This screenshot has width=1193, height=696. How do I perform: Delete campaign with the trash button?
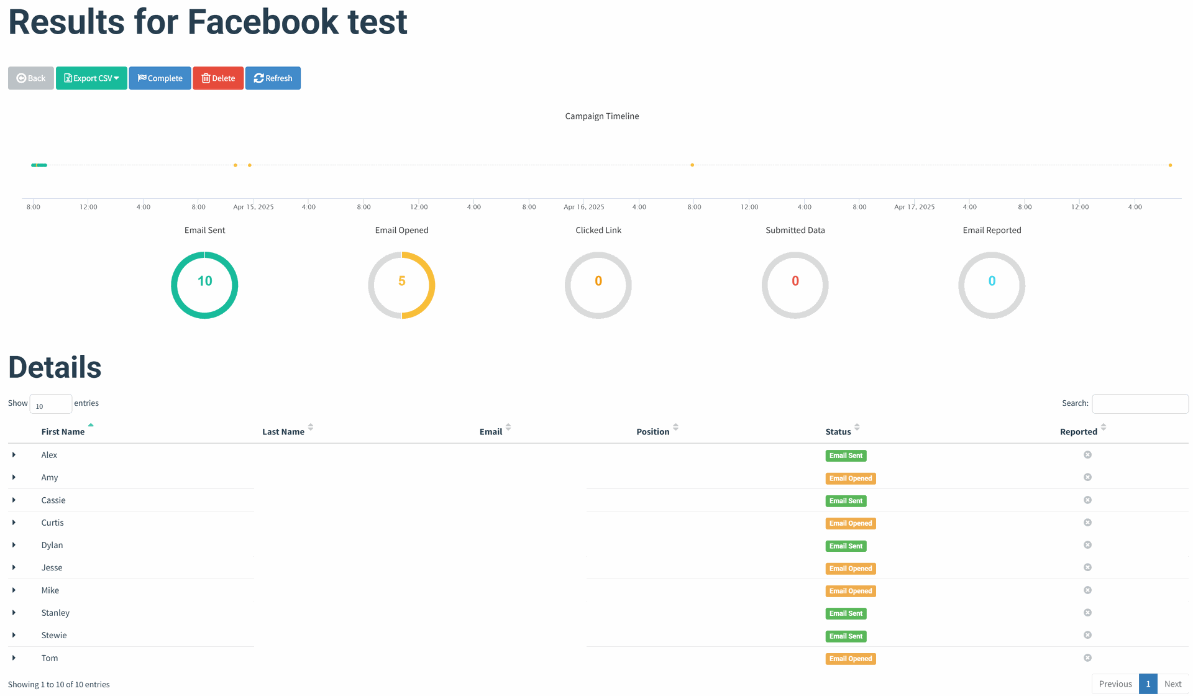click(x=217, y=78)
